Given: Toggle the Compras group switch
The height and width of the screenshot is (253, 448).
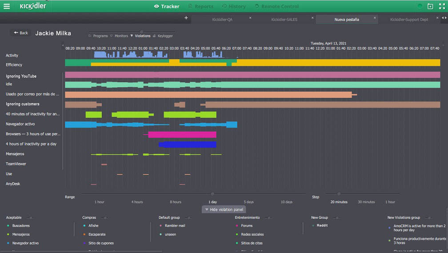Looking at the screenshot, I should [x=104, y=218].
